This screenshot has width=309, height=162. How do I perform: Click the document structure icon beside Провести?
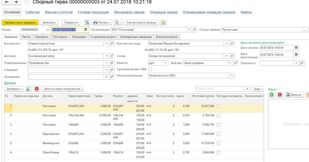87,23
